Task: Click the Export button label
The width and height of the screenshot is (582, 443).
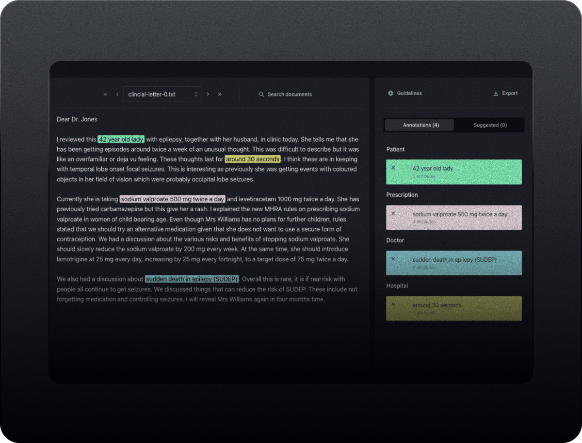Action: (x=510, y=94)
